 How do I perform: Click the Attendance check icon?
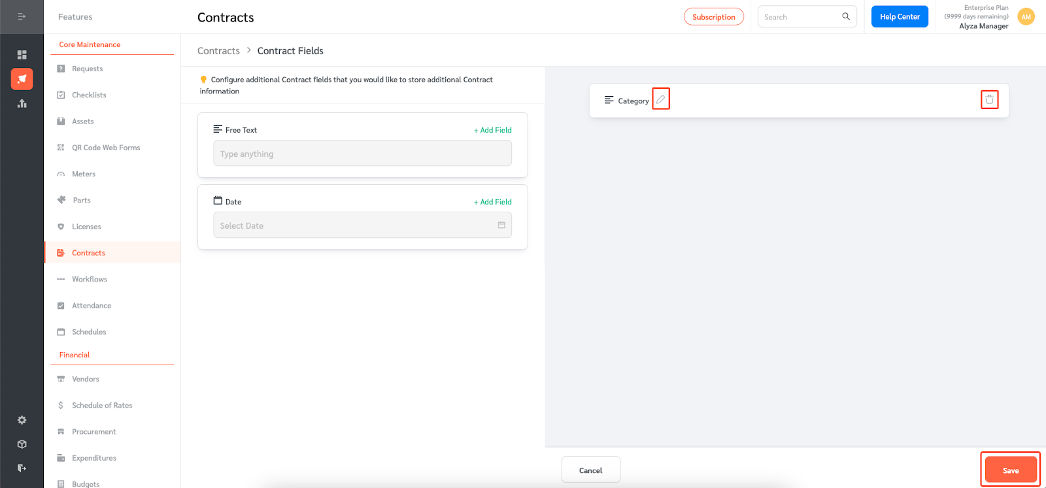61,306
